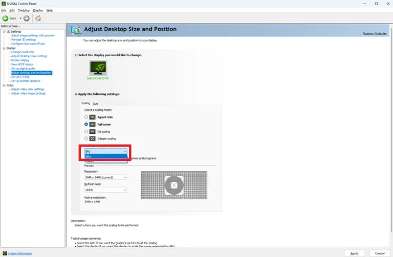Select the No scaling radio button
393x257 pixels.
tap(86, 131)
